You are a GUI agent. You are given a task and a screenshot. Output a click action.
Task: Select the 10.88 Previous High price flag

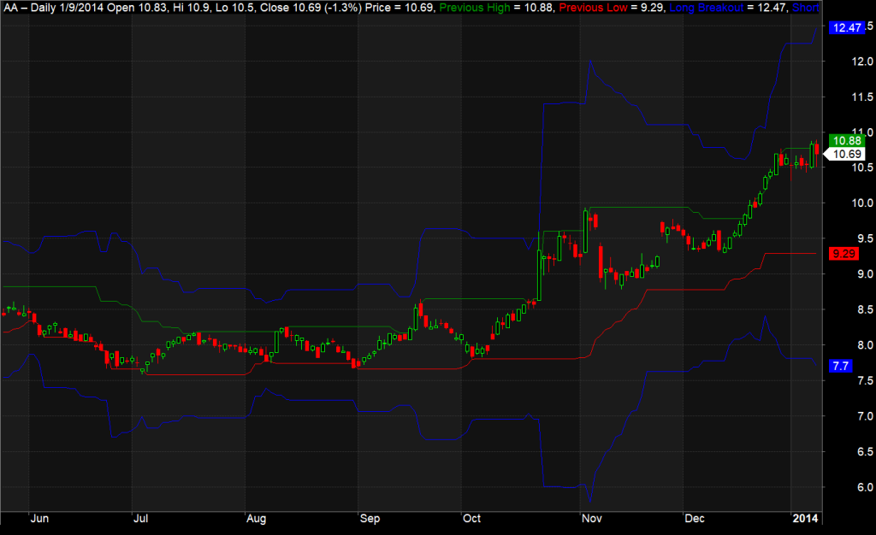tap(845, 139)
